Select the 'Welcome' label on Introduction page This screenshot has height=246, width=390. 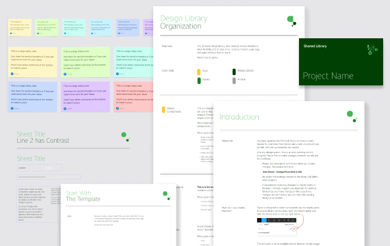pyautogui.click(x=227, y=141)
